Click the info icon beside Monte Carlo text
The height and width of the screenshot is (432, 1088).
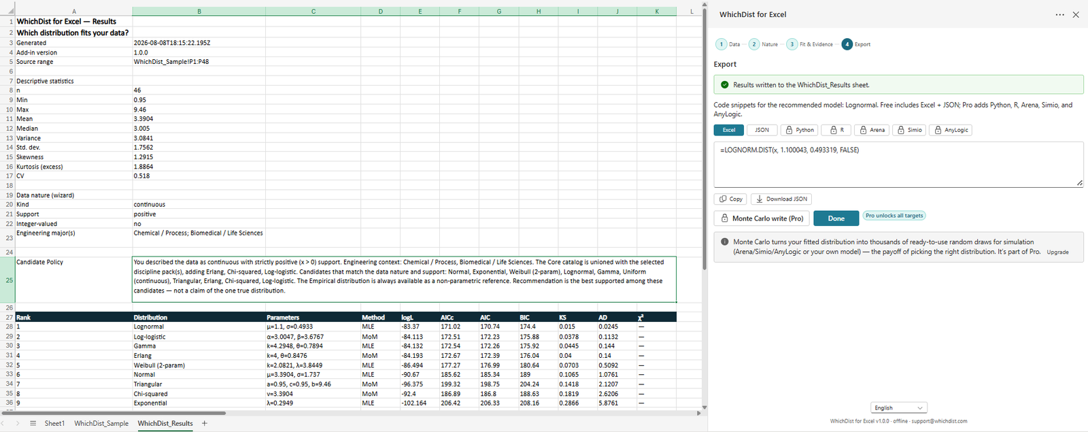(724, 242)
